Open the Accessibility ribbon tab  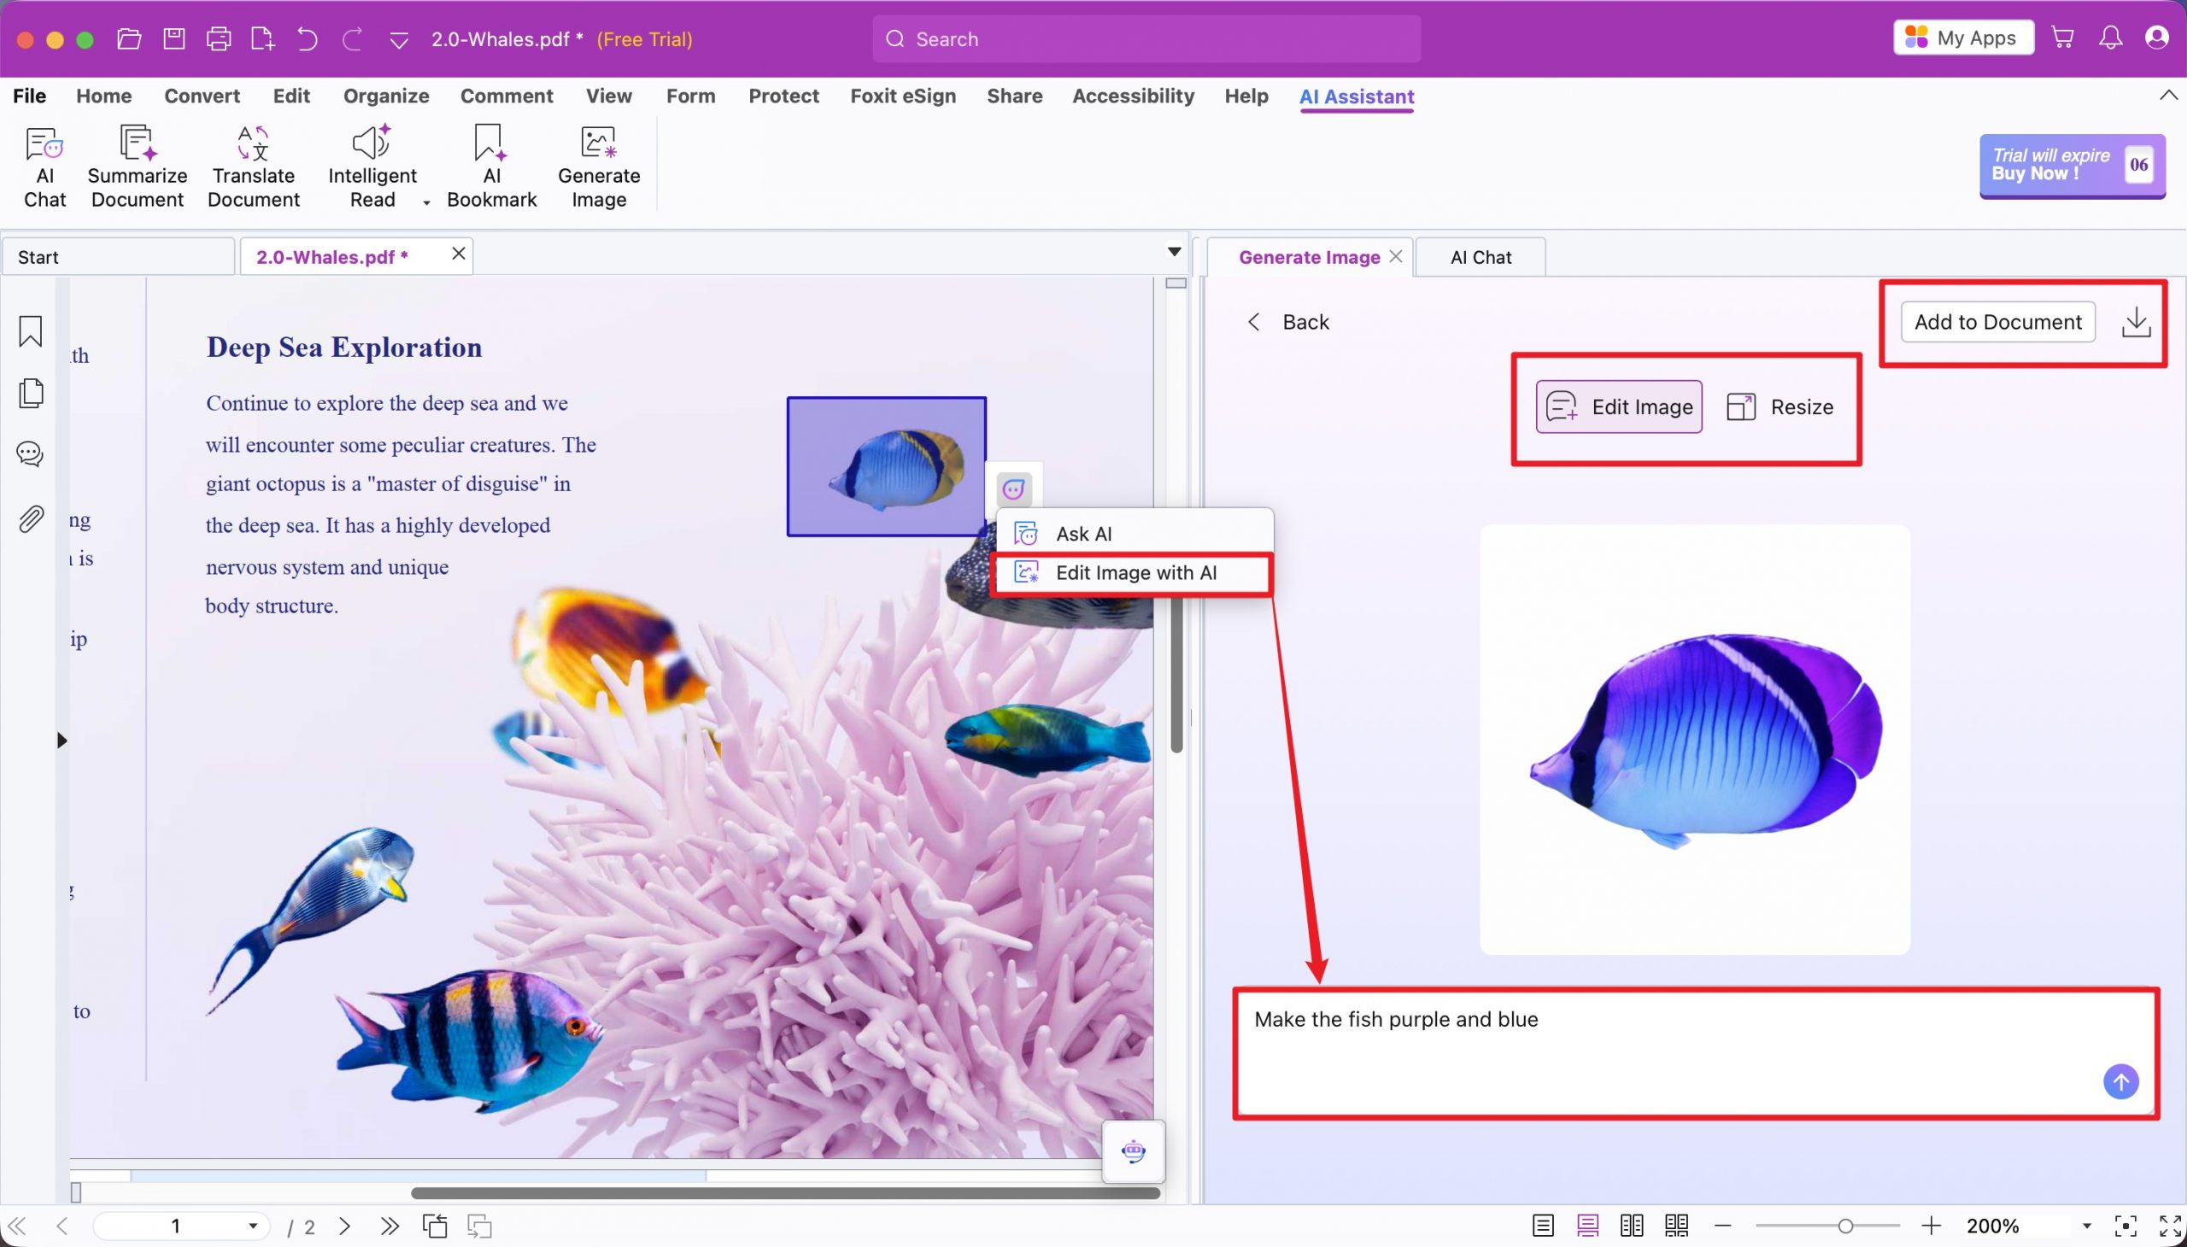1133,96
